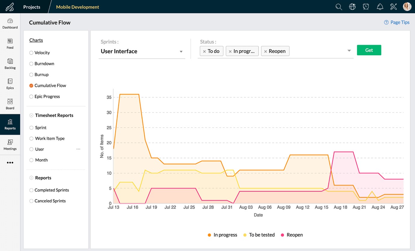
Task: Toggle the Reopen legend color marker
Action: click(282, 235)
